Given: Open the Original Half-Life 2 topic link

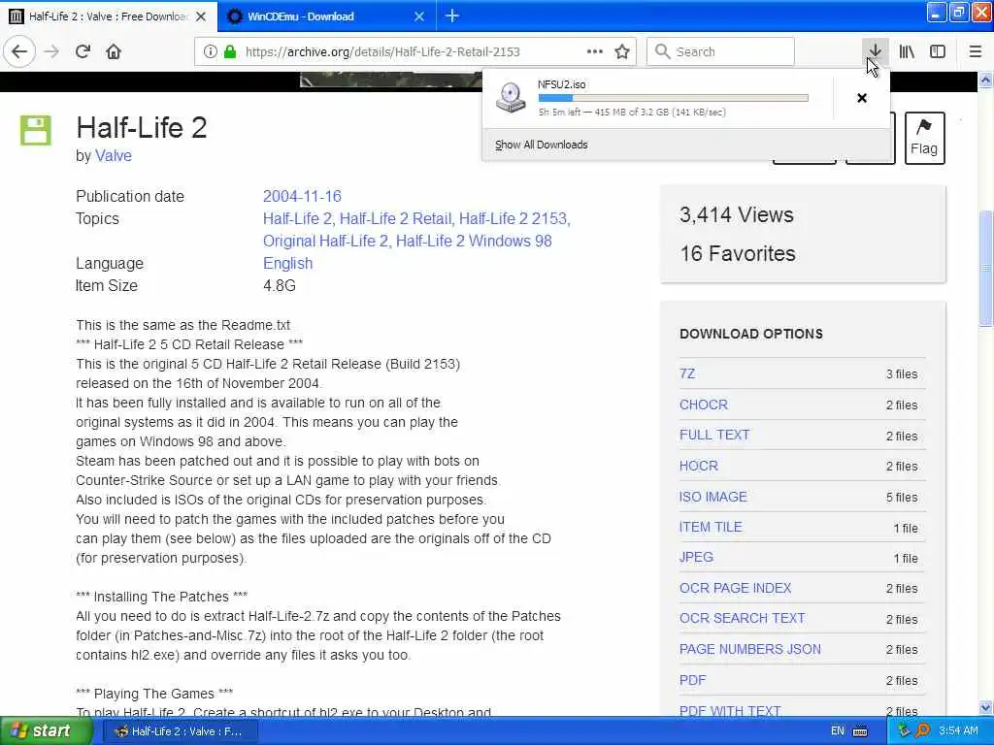Looking at the screenshot, I should 324,242.
